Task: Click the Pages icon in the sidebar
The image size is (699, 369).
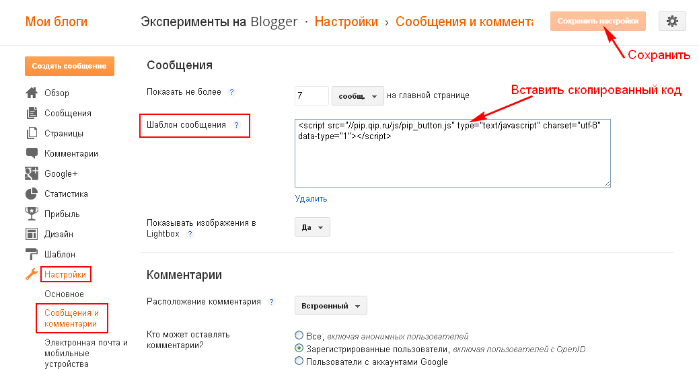Action: [x=32, y=133]
